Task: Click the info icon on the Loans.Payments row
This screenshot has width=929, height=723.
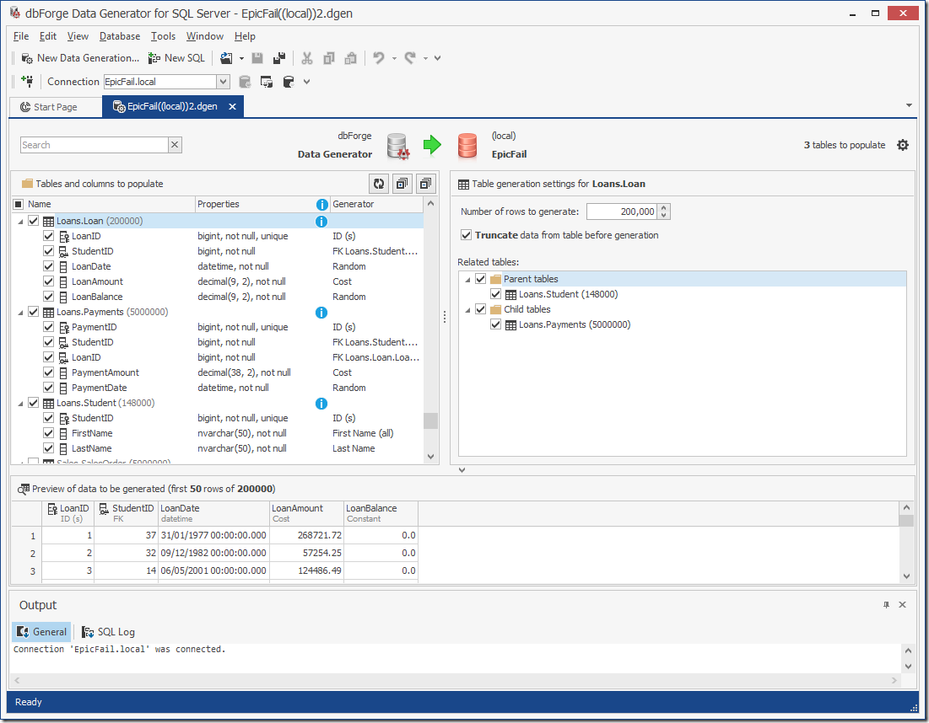Action: point(321,313)
